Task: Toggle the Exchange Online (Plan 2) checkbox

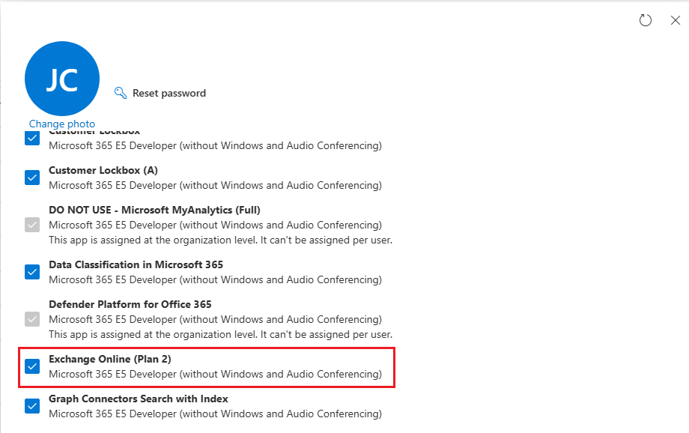Action: 32,366
